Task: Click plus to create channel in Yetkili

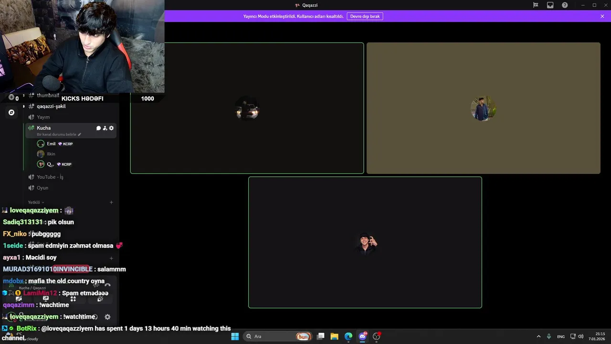Action: [111, 203]
